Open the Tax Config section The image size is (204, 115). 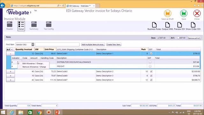(x=49, y=26)
